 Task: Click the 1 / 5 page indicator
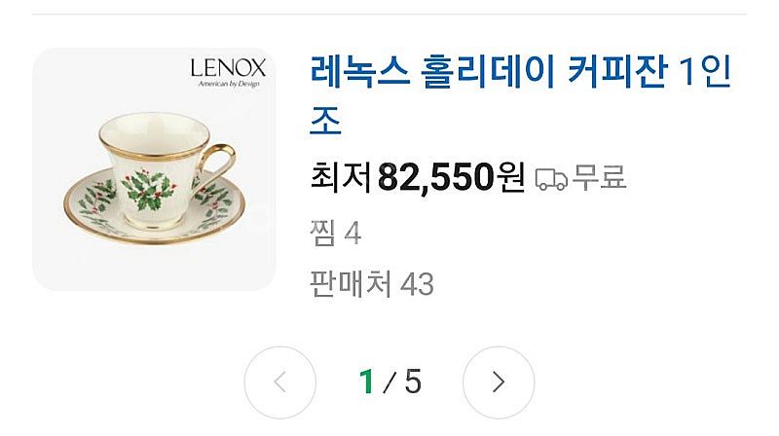tap(390, 381)
